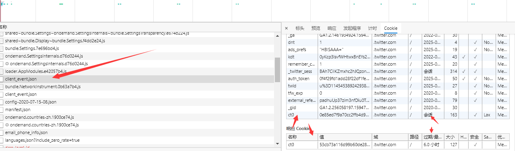Sort response cookies by 值 column

coord(345,137)
